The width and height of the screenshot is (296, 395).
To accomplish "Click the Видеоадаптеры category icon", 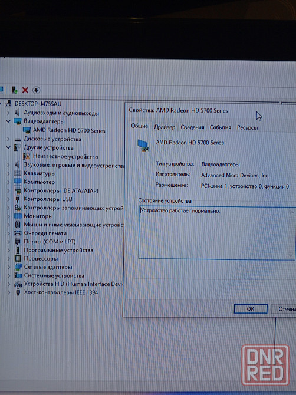I will coord(17,121).
